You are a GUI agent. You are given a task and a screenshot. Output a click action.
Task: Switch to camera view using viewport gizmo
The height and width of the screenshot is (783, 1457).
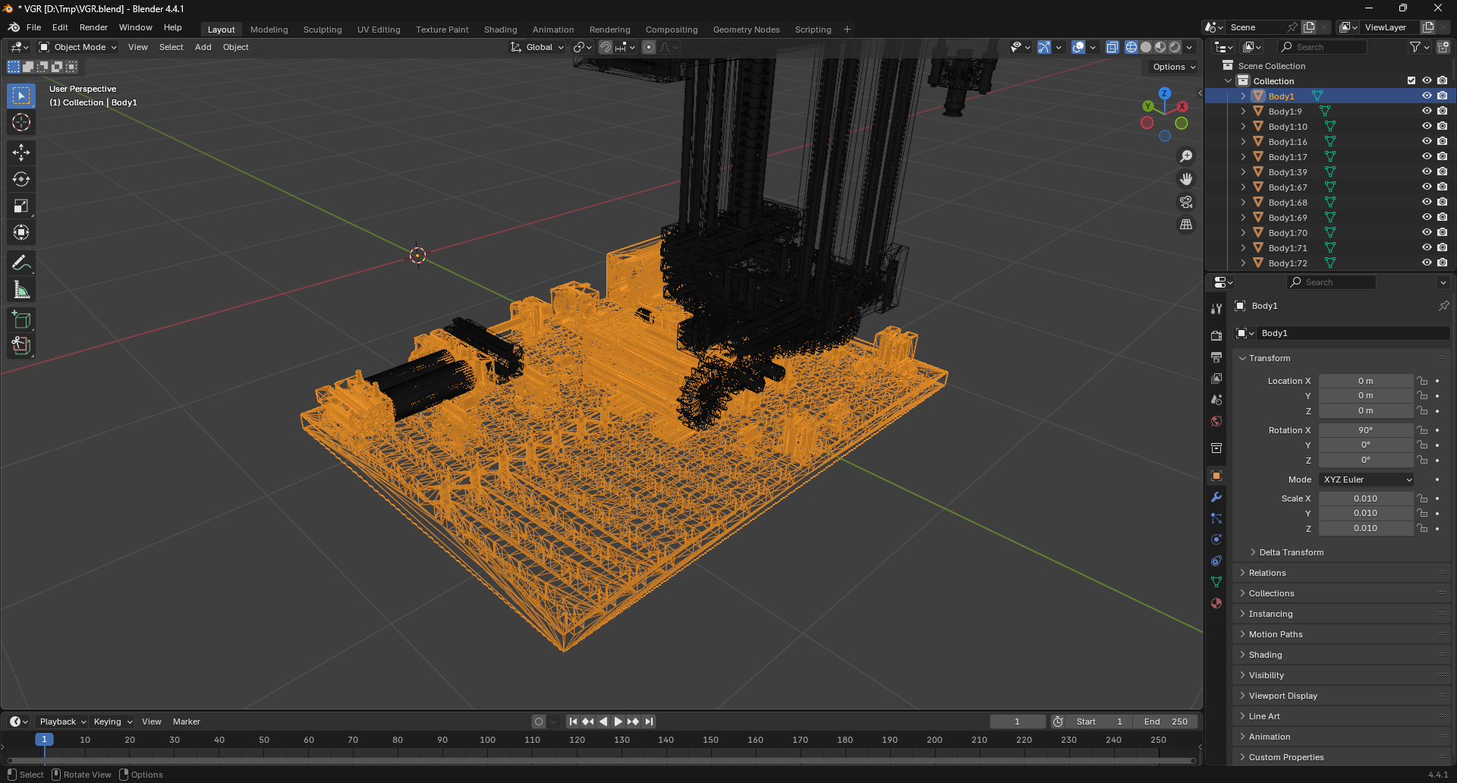click(1185, 202)
